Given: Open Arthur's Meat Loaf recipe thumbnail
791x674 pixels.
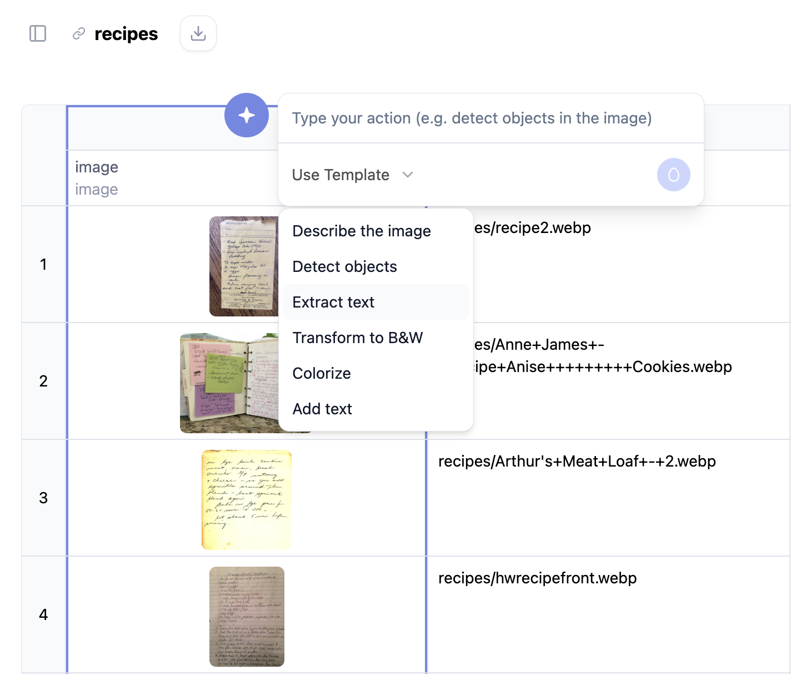Looking at the screenshot, I should (x=246, y=499).
